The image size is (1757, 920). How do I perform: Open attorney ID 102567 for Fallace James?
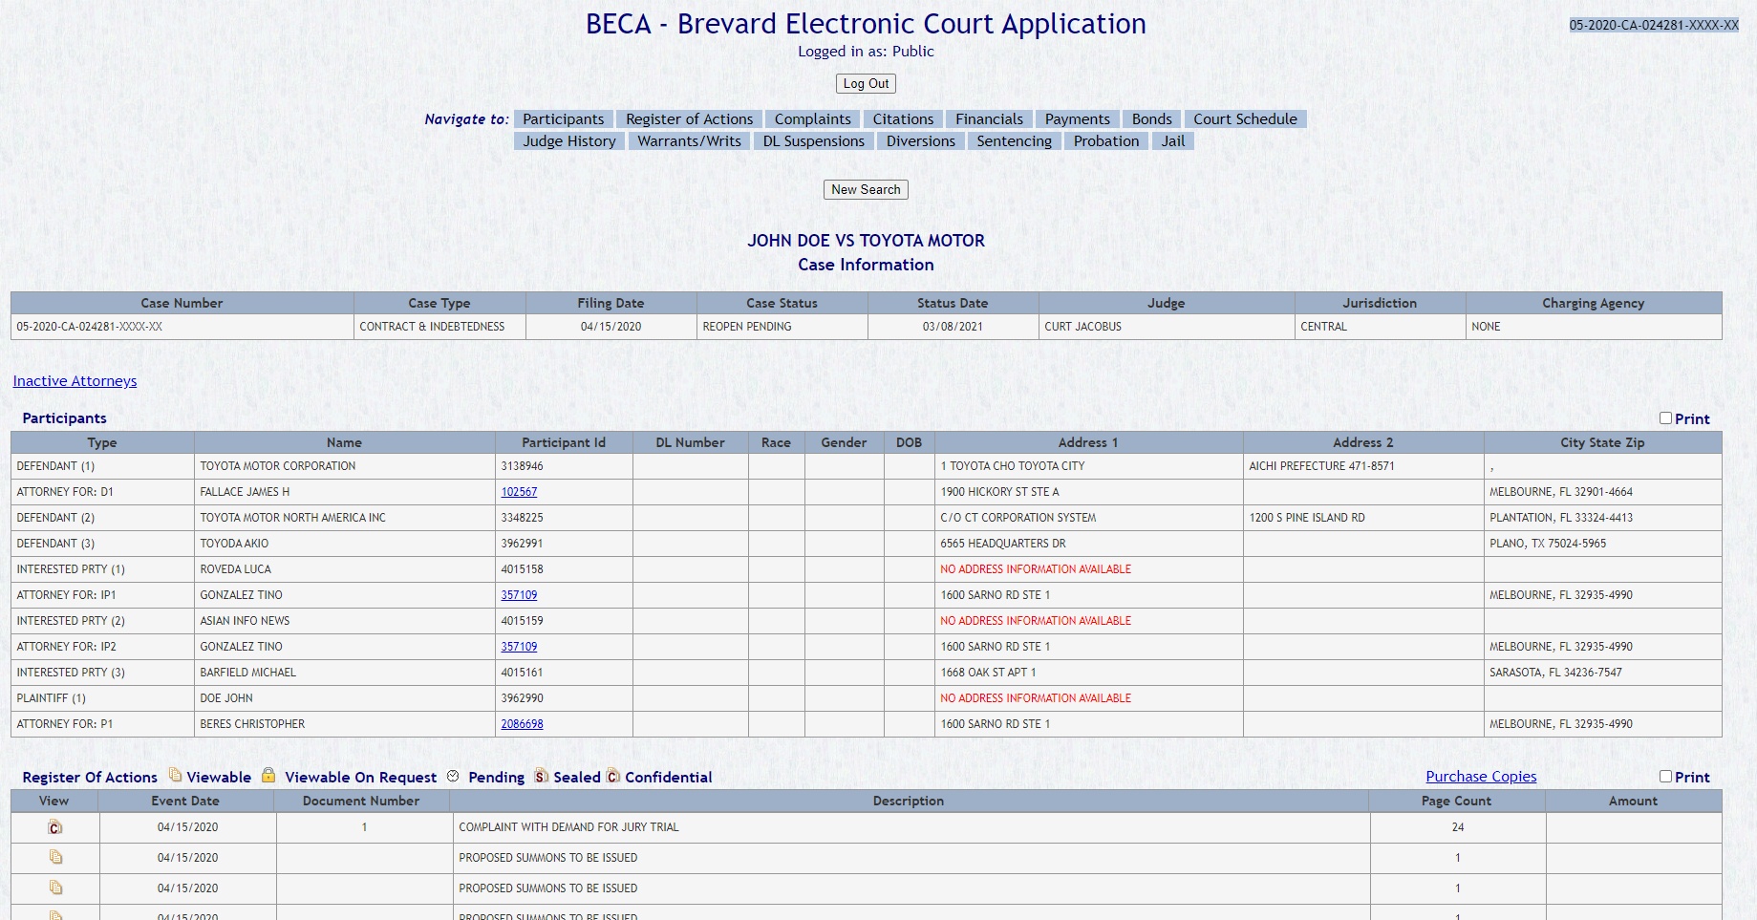519,492
